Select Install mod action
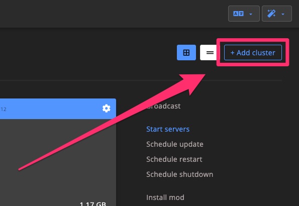This screenshot has width=299, height=206. click(x=165, y=197)
